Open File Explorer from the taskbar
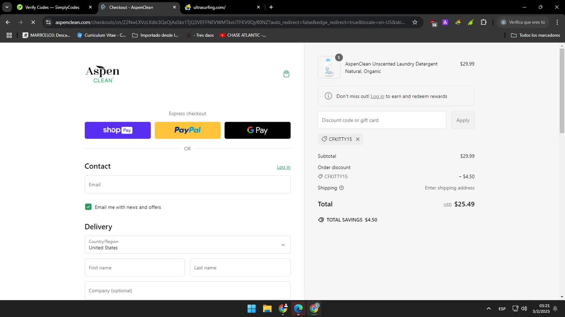Image resolution: width=565 pixels, height=317 pixels. pyautogui.click(x=267, y=309)
